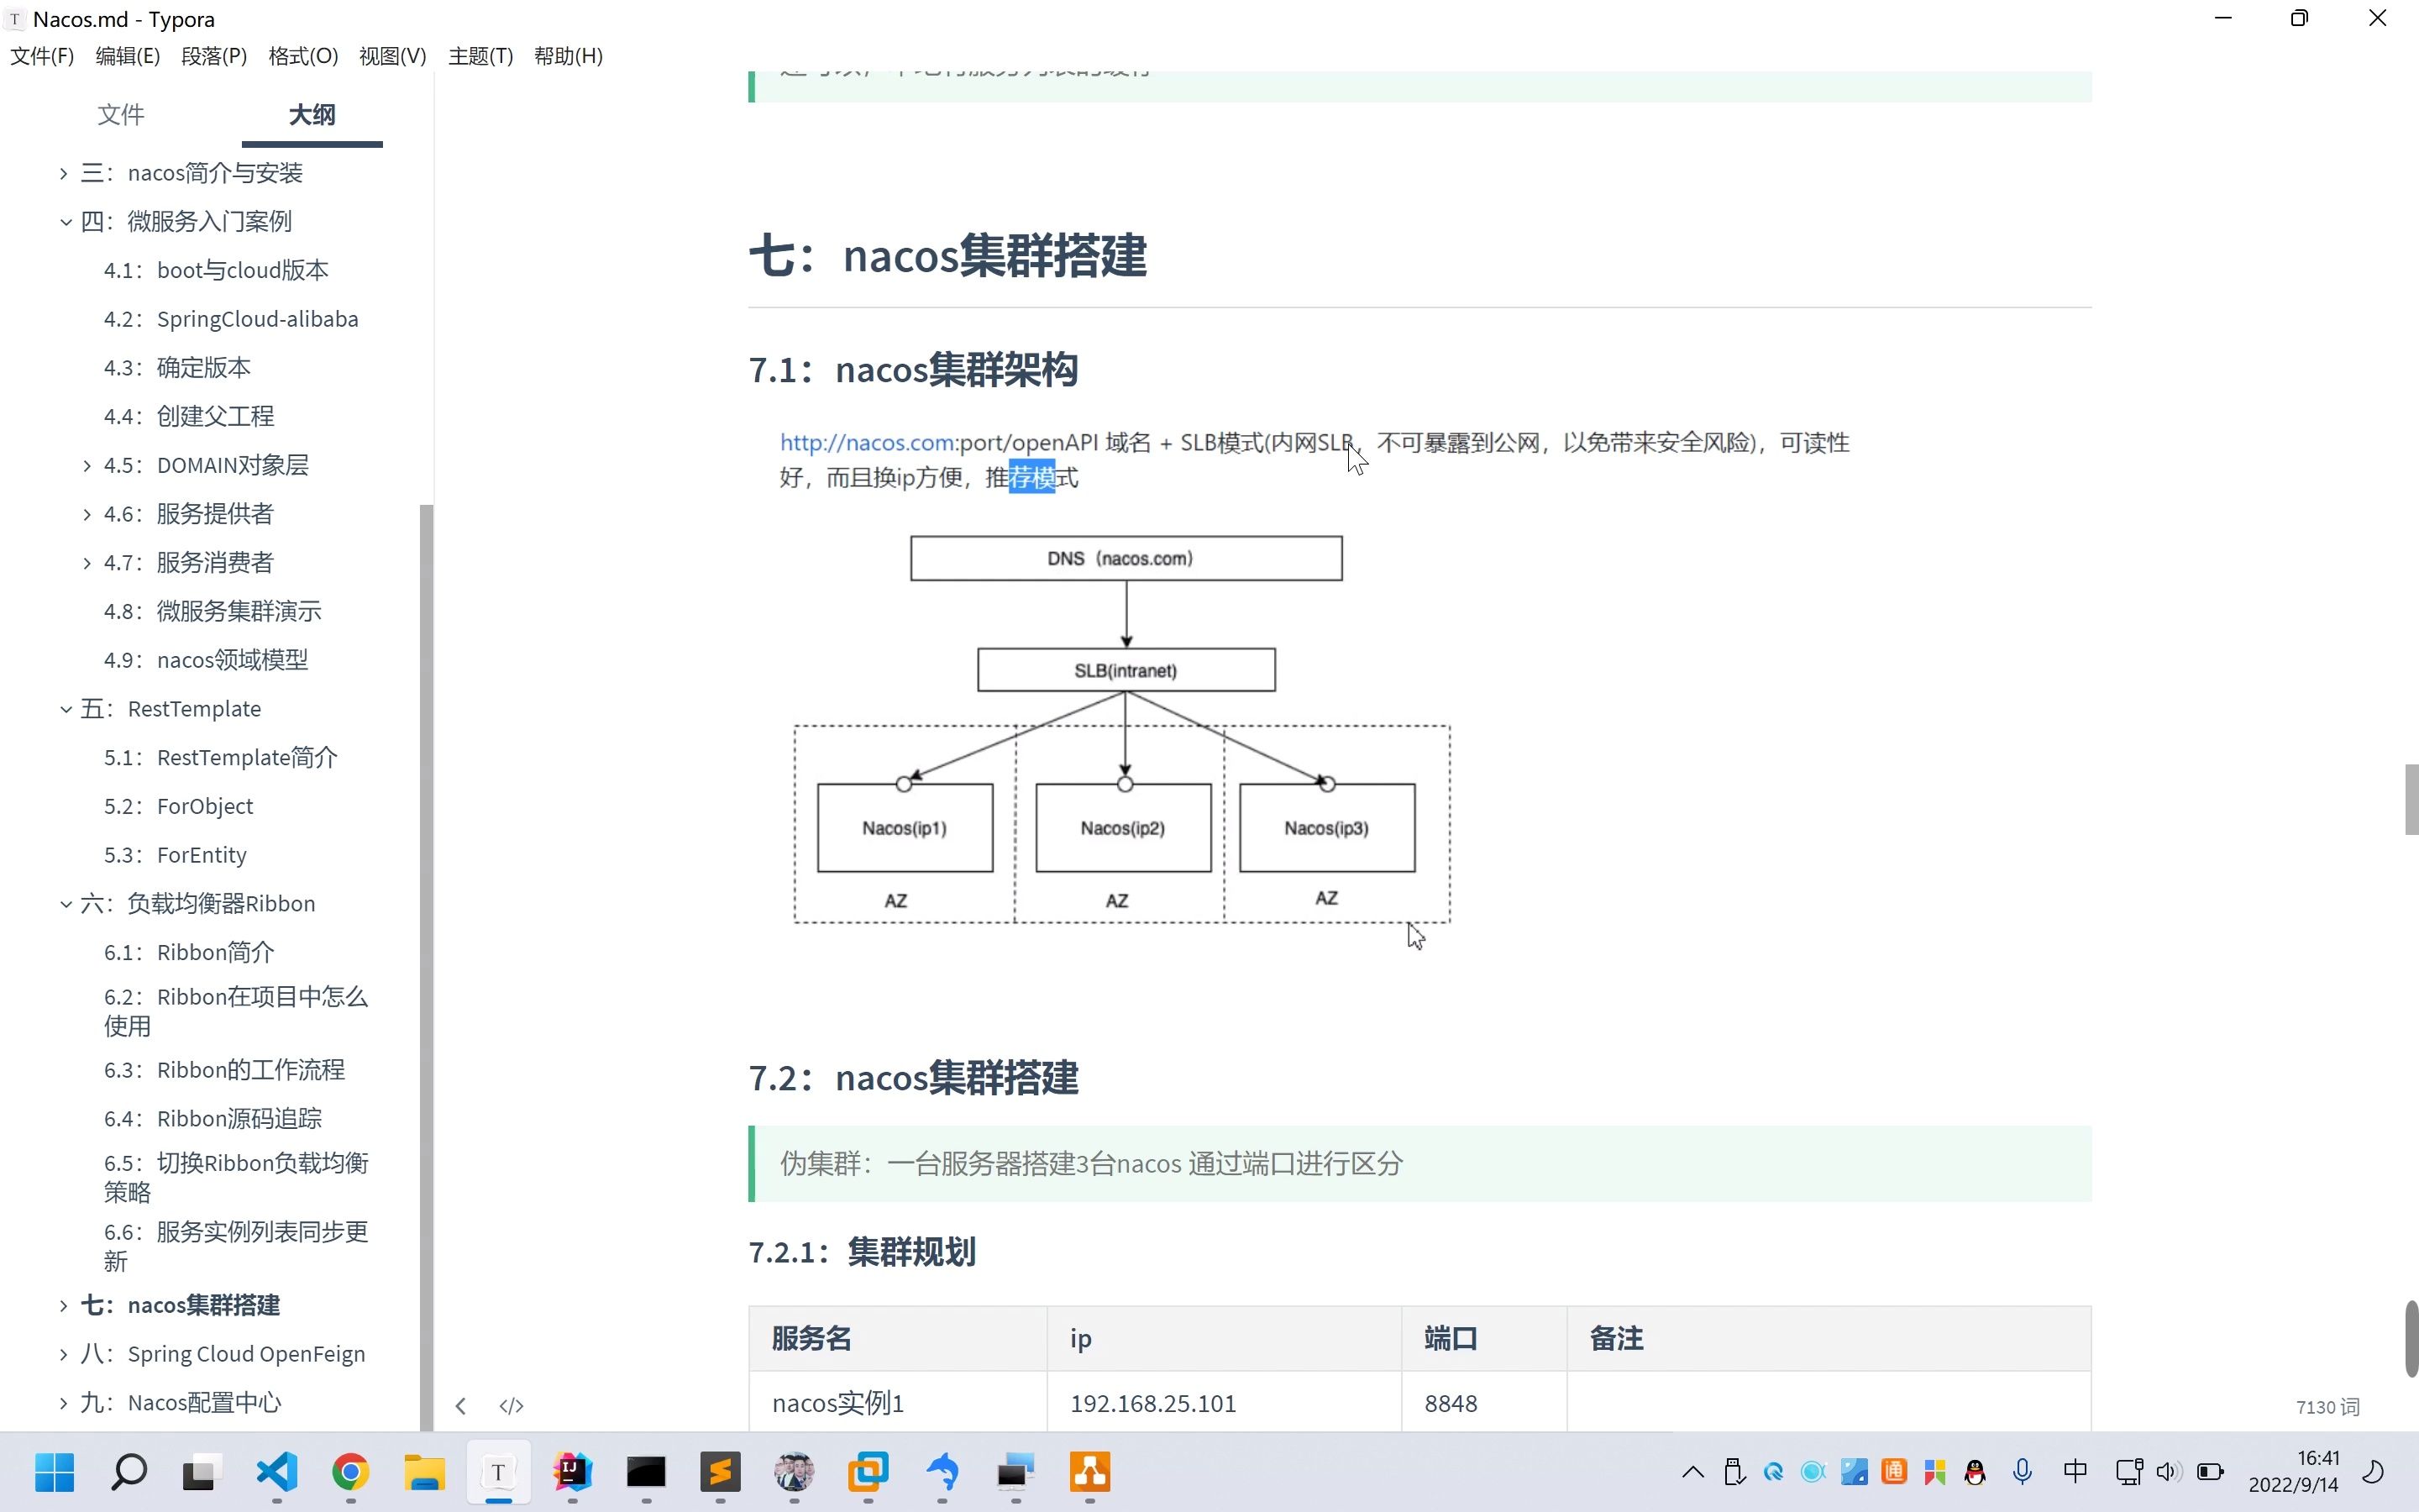The height and width of the screenshot is (1512, 2419).
Task: Jump to 6.1：Ribbon简介 heading
Action: point(189,952)
